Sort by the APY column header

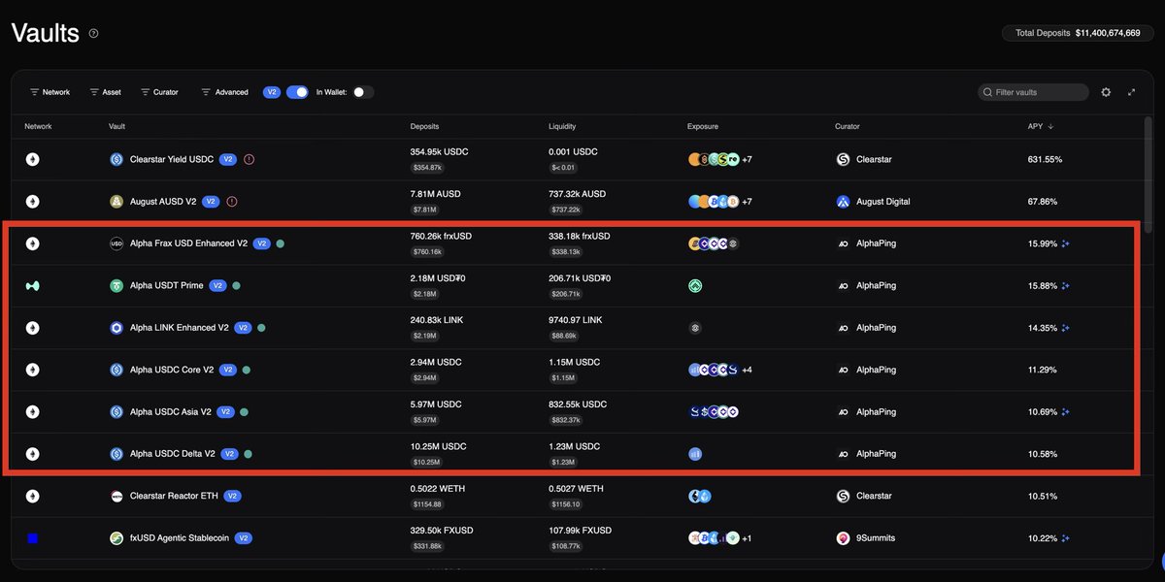click(x=1041, y=126)
